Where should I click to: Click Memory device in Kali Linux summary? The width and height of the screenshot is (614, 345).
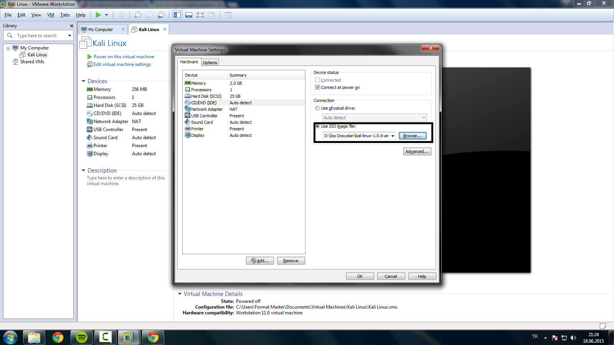tap(102, 89)
